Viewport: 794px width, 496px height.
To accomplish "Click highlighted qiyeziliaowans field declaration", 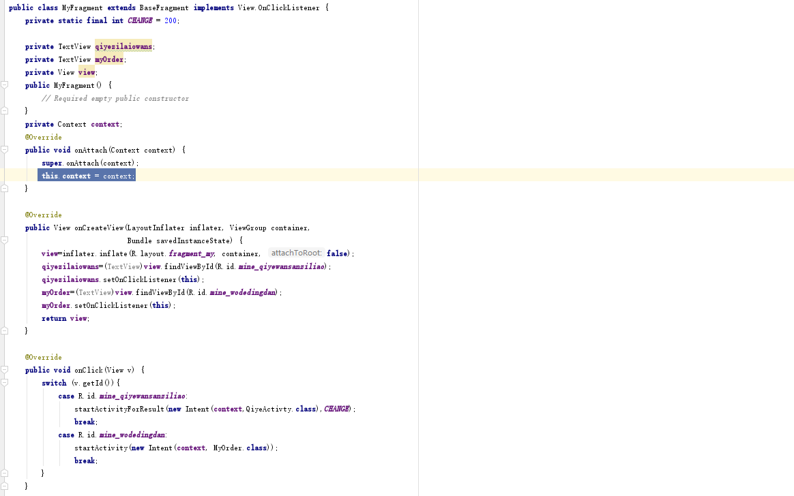I will [123, 46].
